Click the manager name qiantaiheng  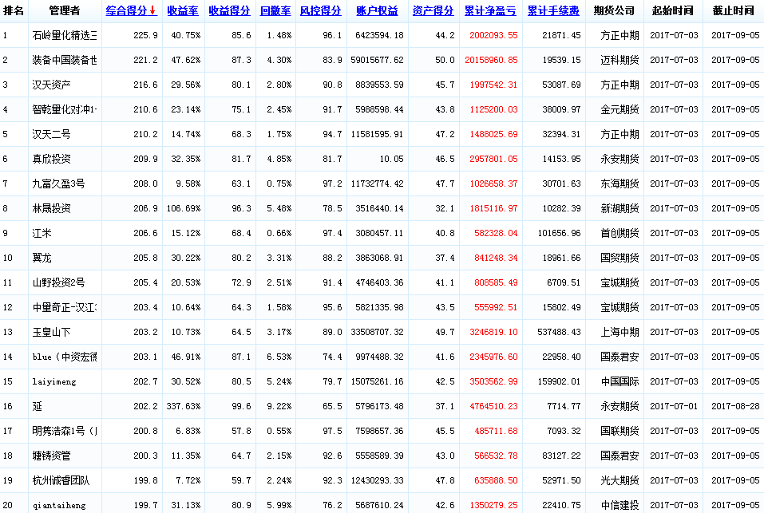[x=59, y=505]
